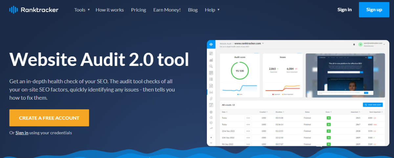Click the trend line icon in sidebar

point(211,128)
